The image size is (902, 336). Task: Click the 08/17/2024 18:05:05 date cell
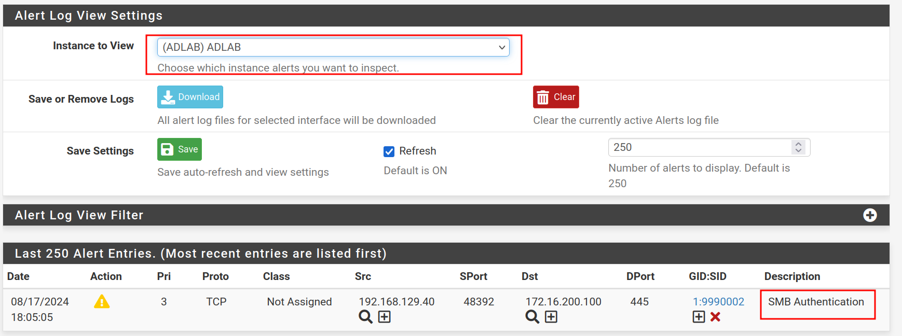pos(40,310)
